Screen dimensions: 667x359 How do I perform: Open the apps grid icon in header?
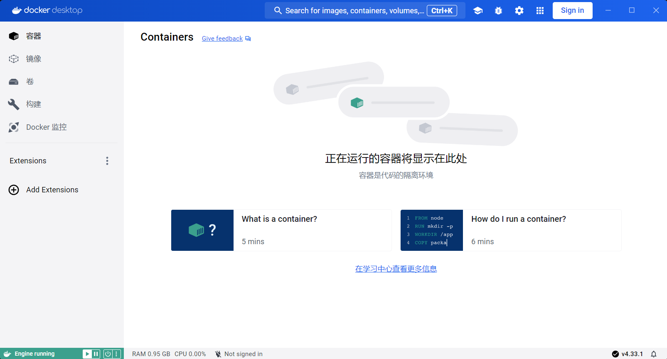540,11
